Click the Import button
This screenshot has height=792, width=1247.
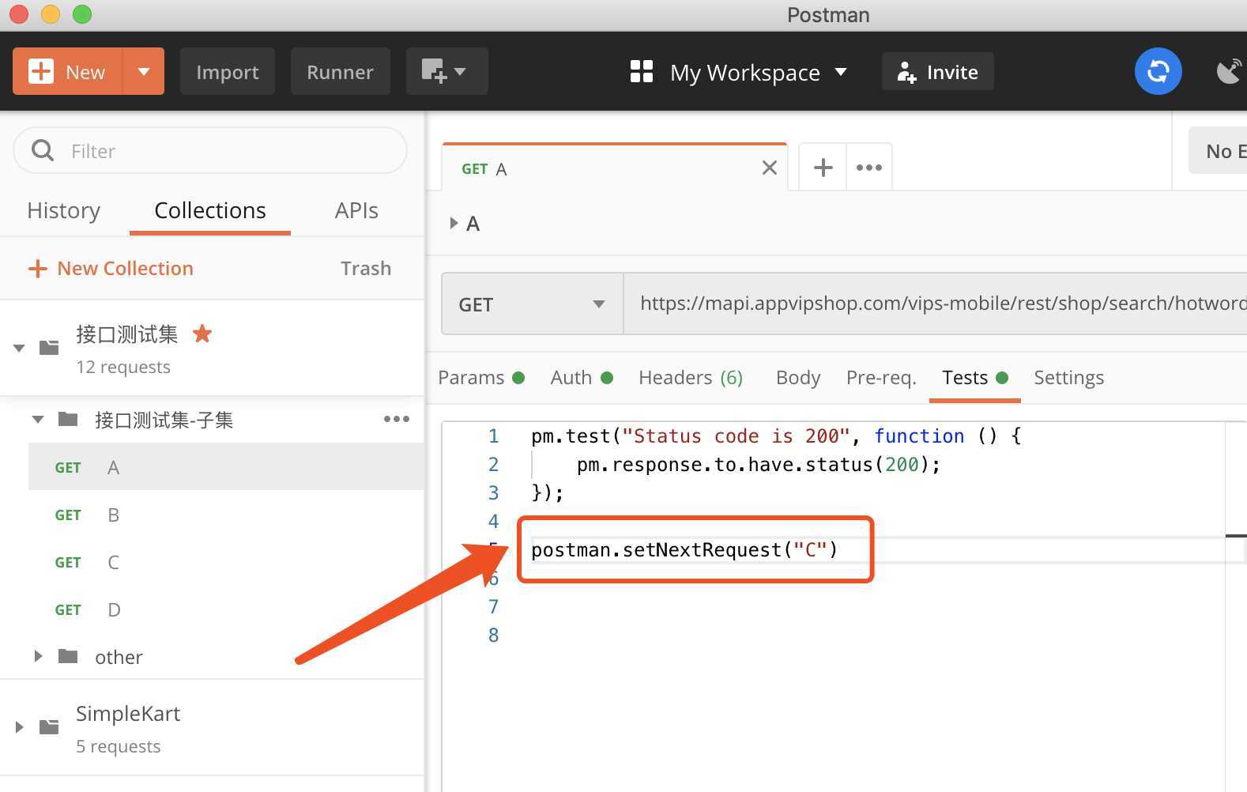228,71
